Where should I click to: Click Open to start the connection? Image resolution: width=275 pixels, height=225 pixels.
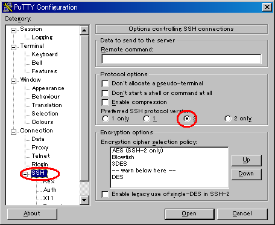pos(189,214)
